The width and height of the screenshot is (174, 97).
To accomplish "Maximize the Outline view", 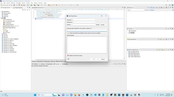I will 173,29.
